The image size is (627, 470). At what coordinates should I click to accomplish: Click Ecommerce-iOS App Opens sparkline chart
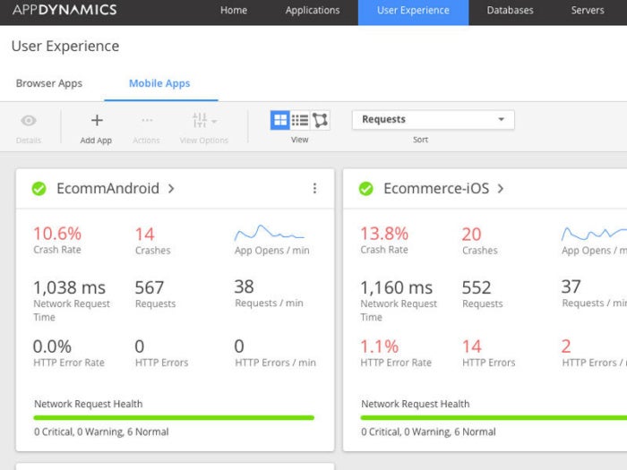pyautogui.click(x=594, y=234)
